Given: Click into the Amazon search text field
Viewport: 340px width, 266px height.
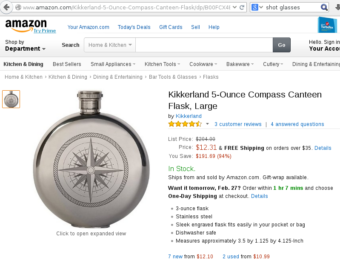Looking at the screenshot, I should click(x=204, y=45).
